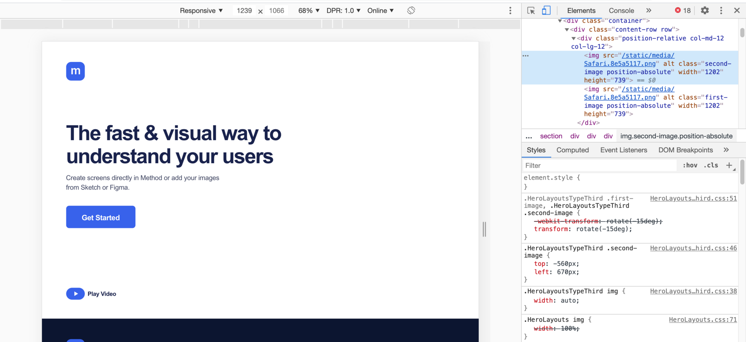Image resolution: width=746 pixels, height=342 pixels.
Task: Click the blue m logo
Action: [x=75, y=71]
